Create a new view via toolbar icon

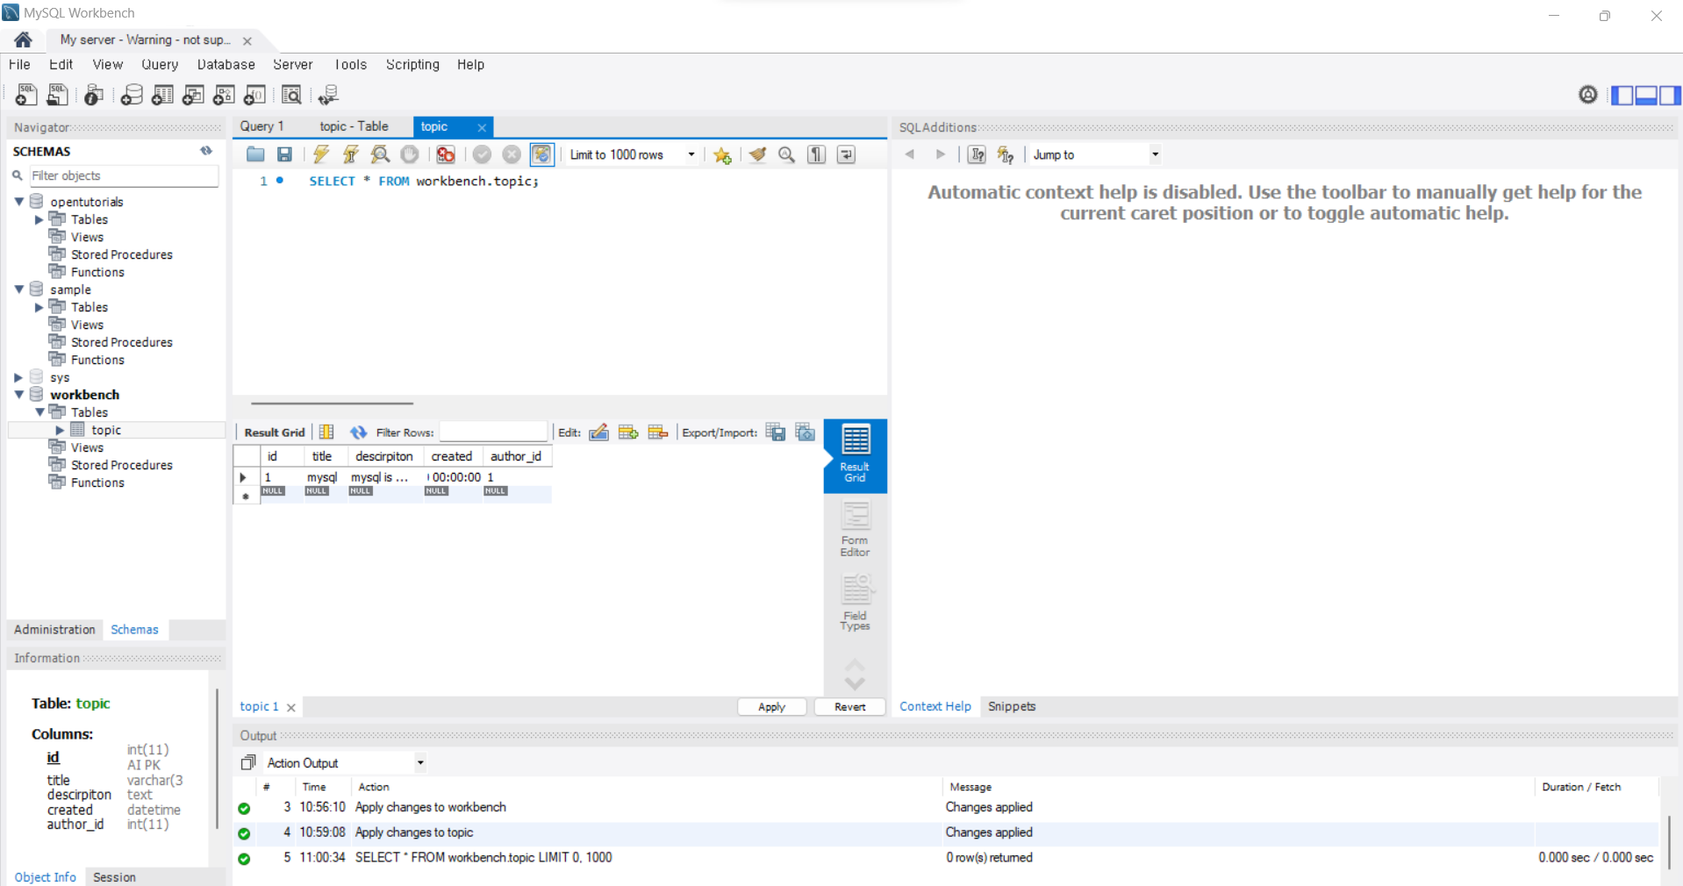pyautogui.click(x=193, y=95)
